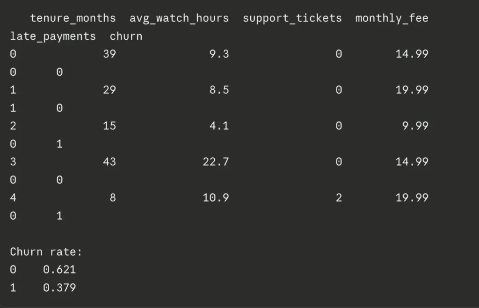Viewport: 479px width, 308px height.
Task: Click the watch hours value 9.3
Action: pyautogui.click(x=219, y=54)
